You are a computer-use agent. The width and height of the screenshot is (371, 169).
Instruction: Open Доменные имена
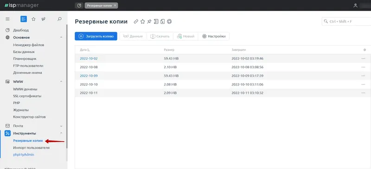[27, 72]
